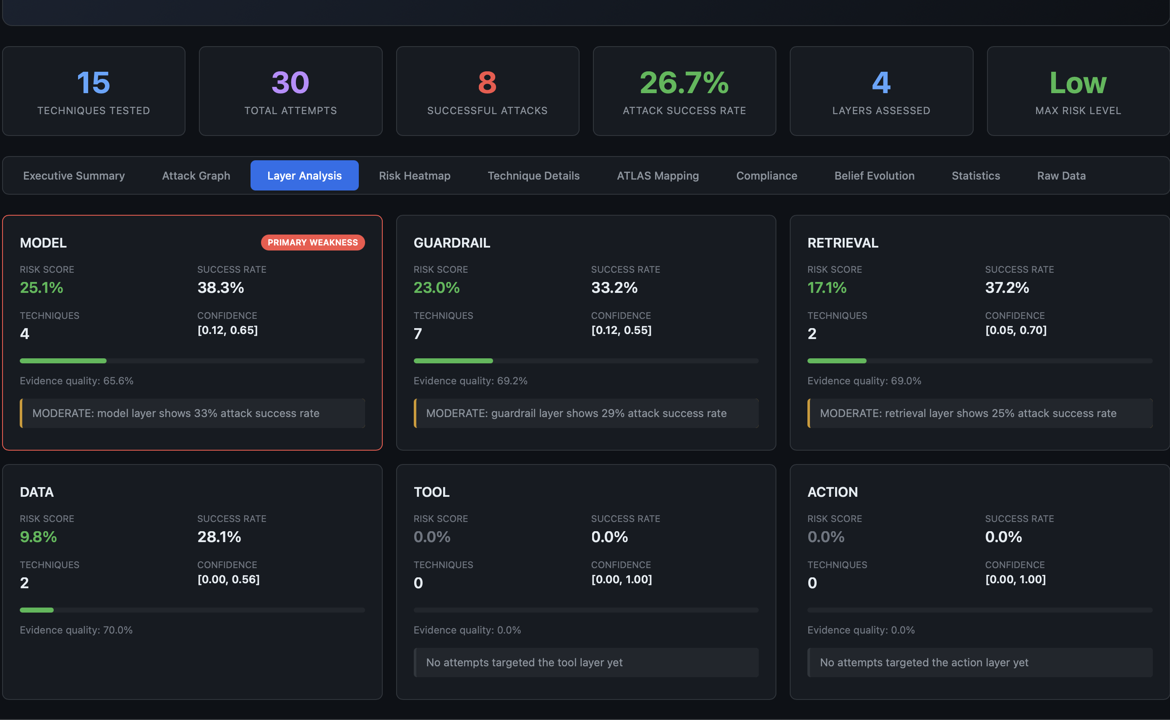Click the Techniques Tested metric card
The image size is (1170, 720).
[x=93, y=91]
